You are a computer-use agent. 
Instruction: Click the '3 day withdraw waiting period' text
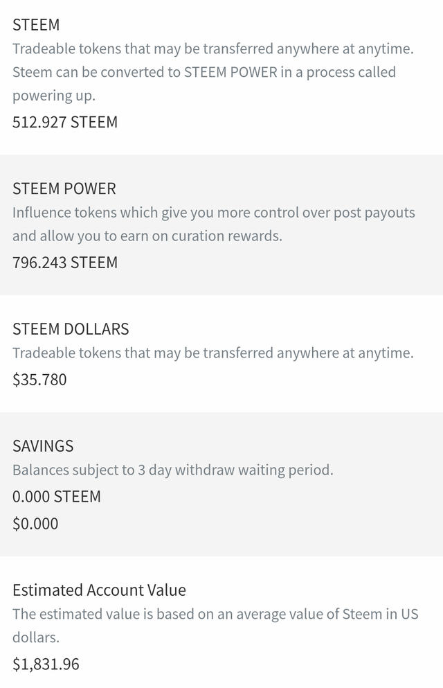pos(235,470)
